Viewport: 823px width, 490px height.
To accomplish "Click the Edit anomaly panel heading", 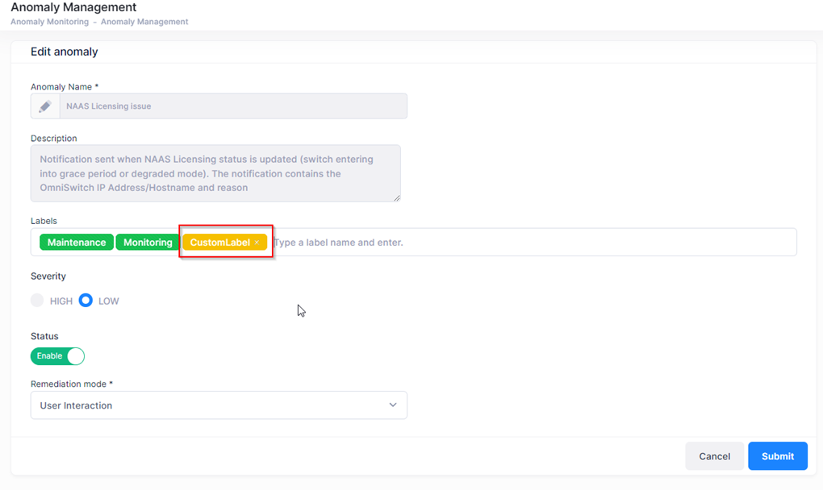I will 64,52.
